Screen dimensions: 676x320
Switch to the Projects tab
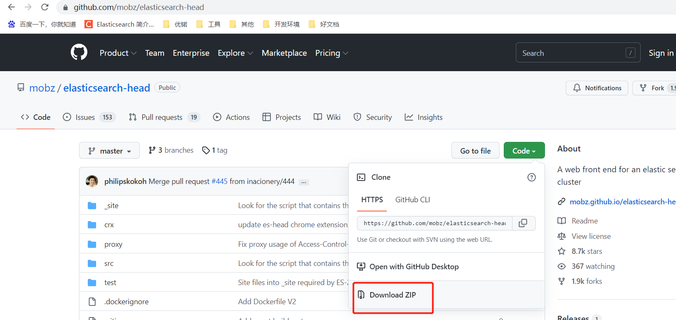click(x=282, y=117)
